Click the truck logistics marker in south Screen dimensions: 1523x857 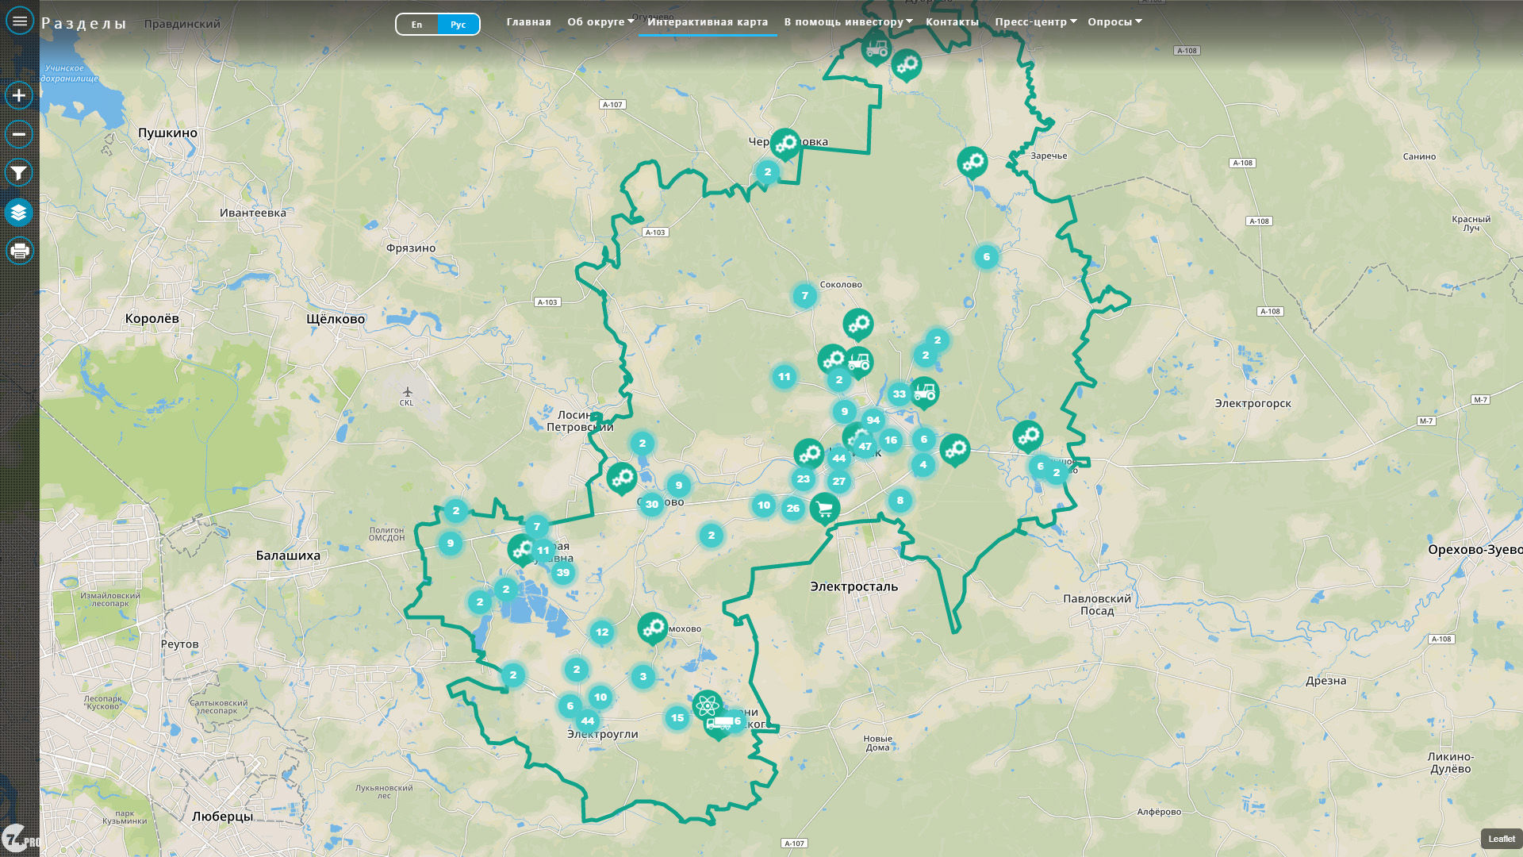click(x=718, y=724)
